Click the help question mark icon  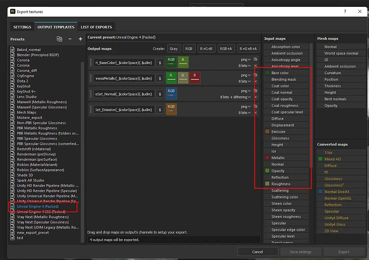pyautogui.click(x=345, y=11)
